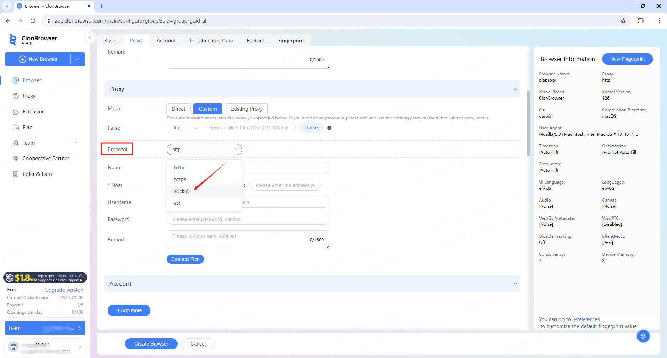The image size is (667, 358).
Task: Click the Browser icon in sidebar
Action: tap(16, 80)
